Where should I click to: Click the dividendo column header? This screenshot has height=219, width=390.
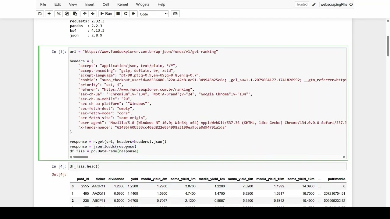(x=116, y=179)
